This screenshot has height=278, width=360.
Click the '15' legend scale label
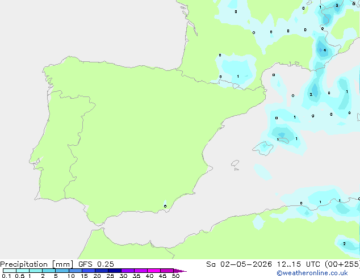[84, 276]
